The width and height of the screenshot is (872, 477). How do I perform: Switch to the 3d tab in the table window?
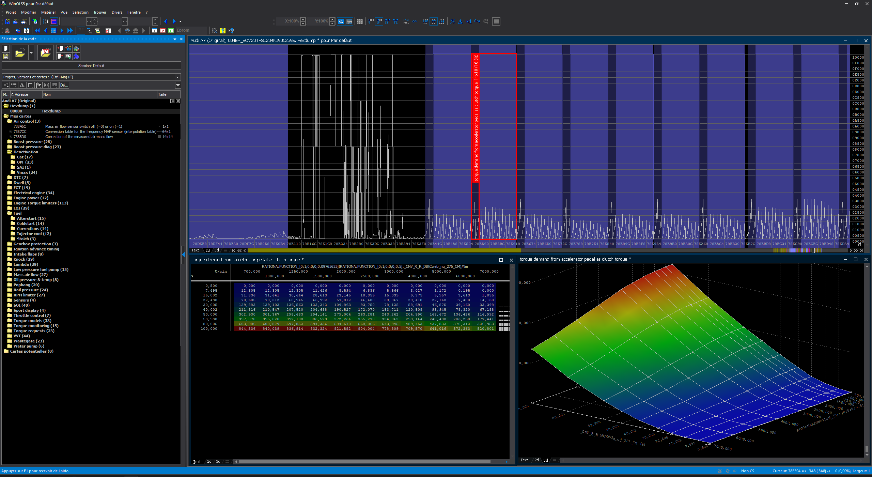(218, 461)
